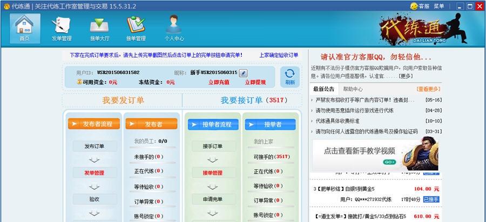Click the orange 发布者流程 header

(94, 124)
